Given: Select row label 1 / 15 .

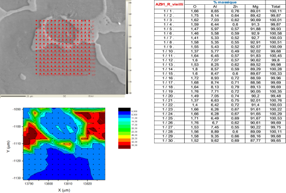Looking at the screenshot, I should [169, 73].
